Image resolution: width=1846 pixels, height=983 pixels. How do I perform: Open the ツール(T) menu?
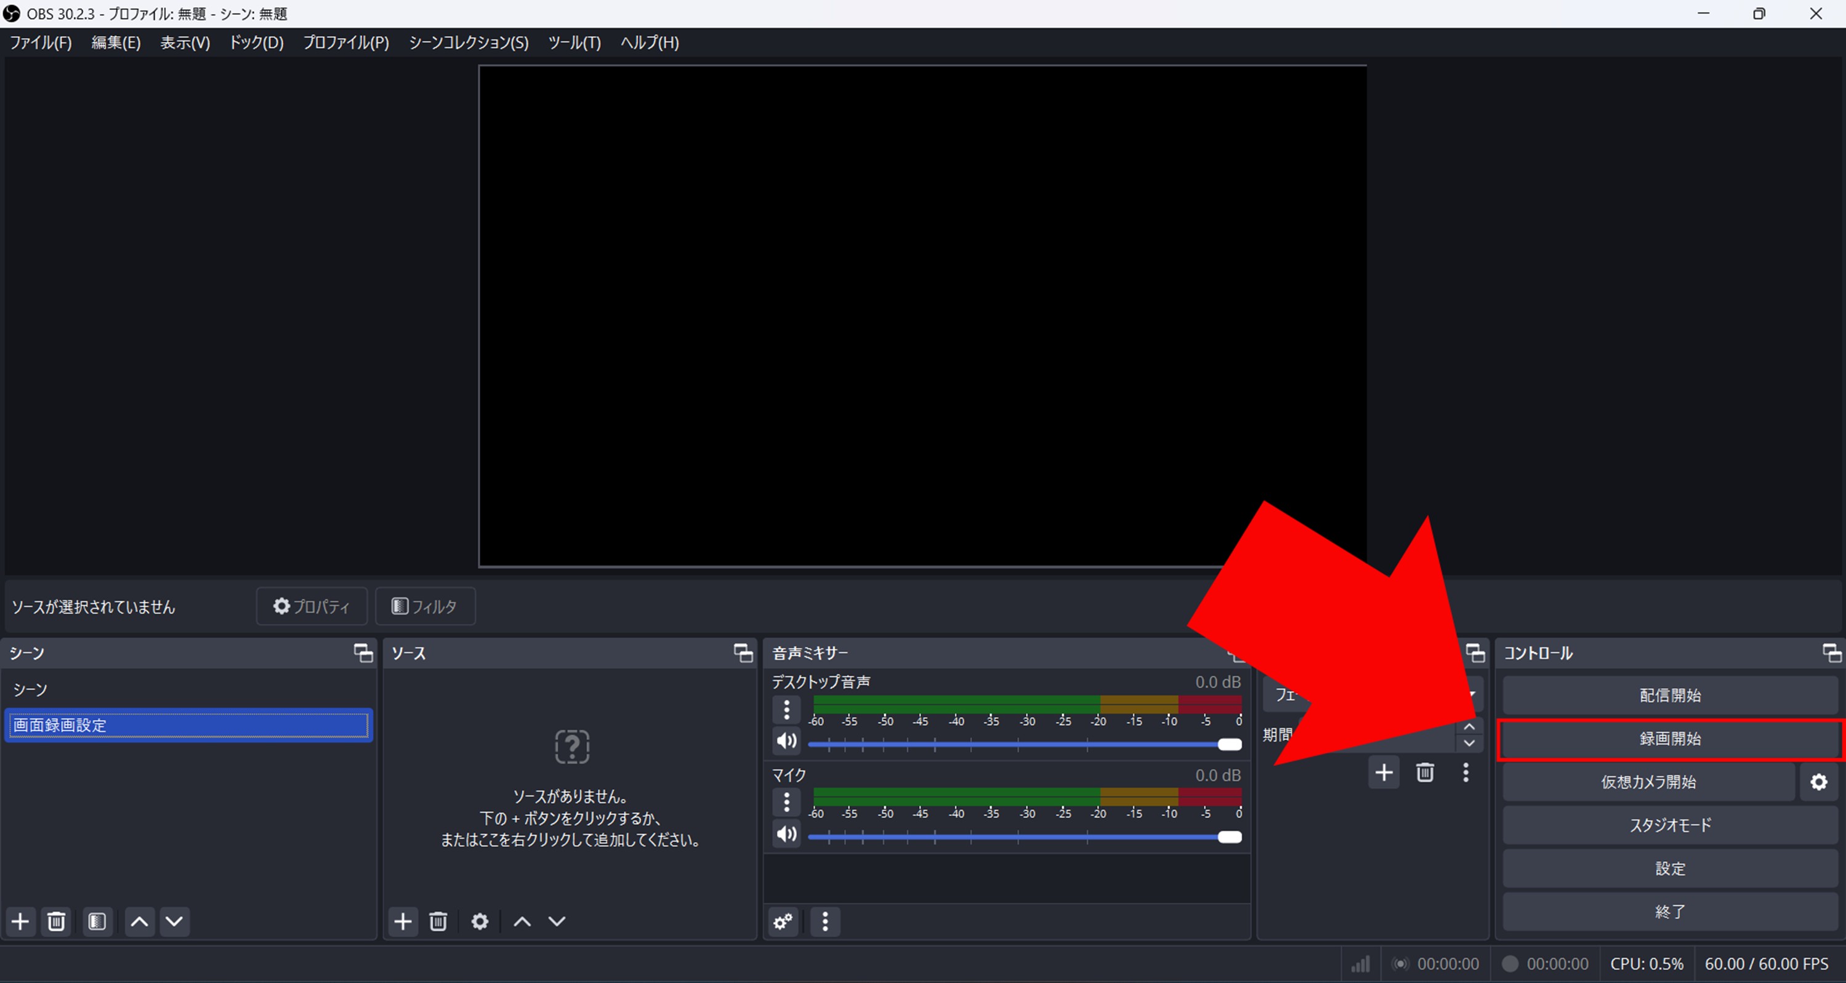pyautogui.click(x=574, y=43)
